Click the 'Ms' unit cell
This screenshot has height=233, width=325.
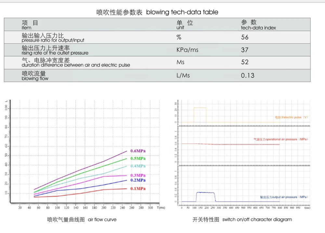point(180,62)
